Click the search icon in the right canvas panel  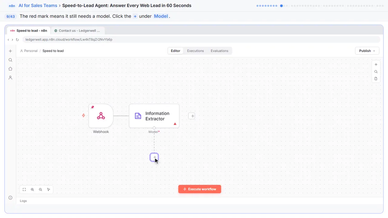[376, 72]
